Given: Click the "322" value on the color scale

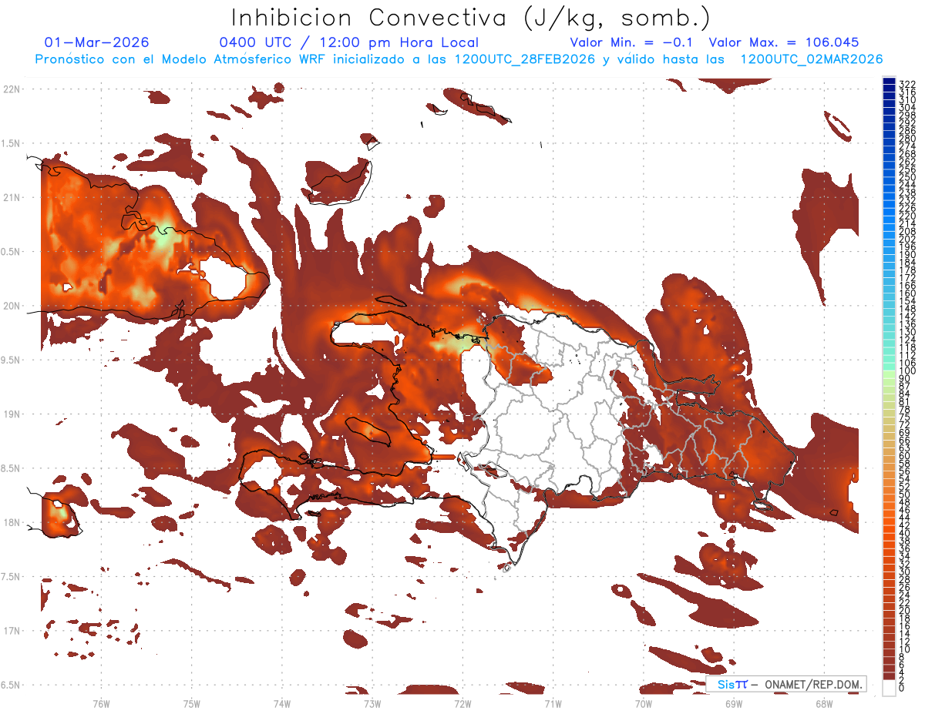Looking at the screenshot, I should click(906, 83).
